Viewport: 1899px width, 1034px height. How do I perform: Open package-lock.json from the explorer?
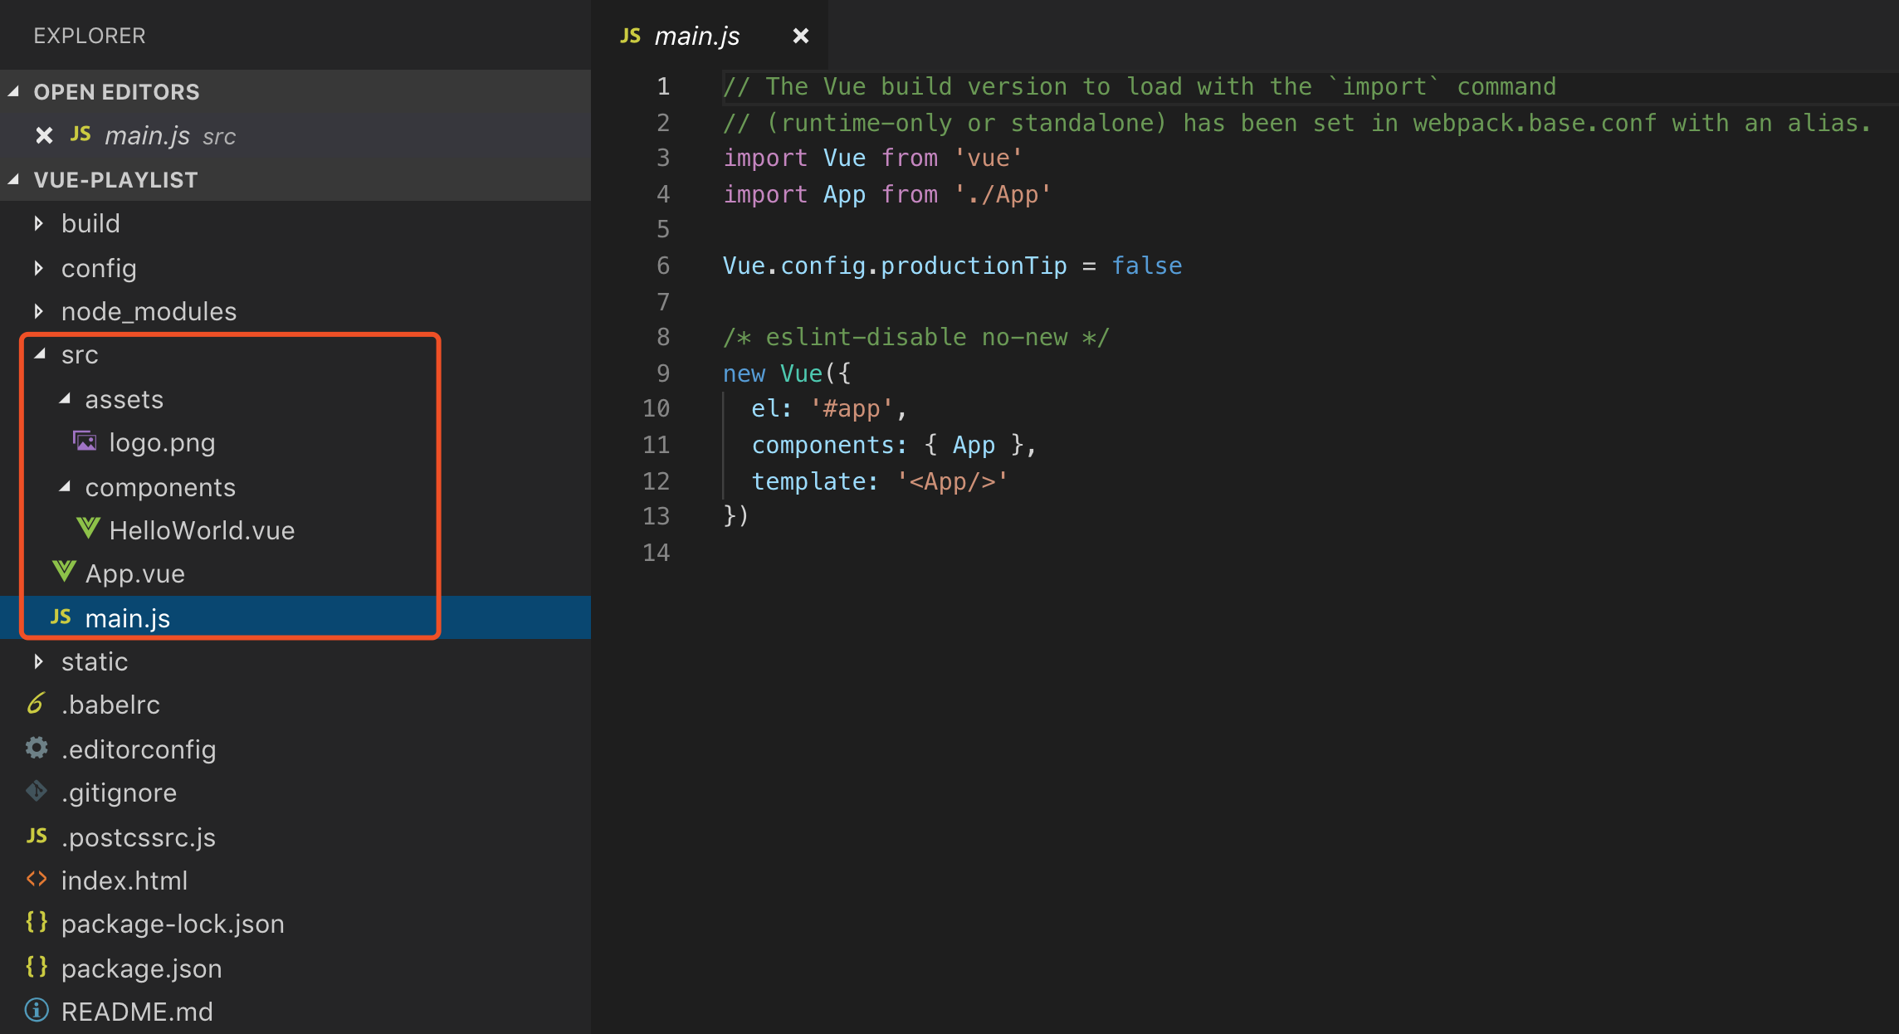(173, 924)
